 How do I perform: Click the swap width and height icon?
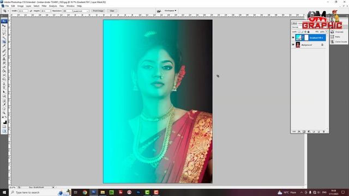(31, 11)
